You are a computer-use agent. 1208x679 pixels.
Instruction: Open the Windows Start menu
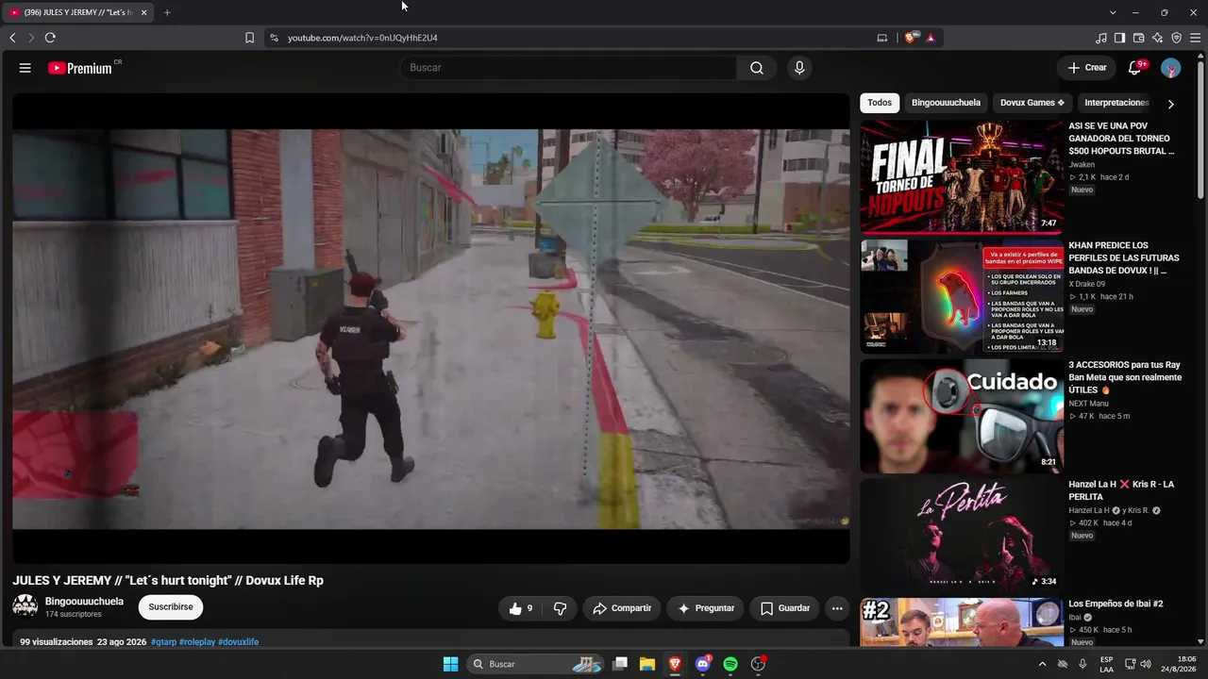click(450, 664)
